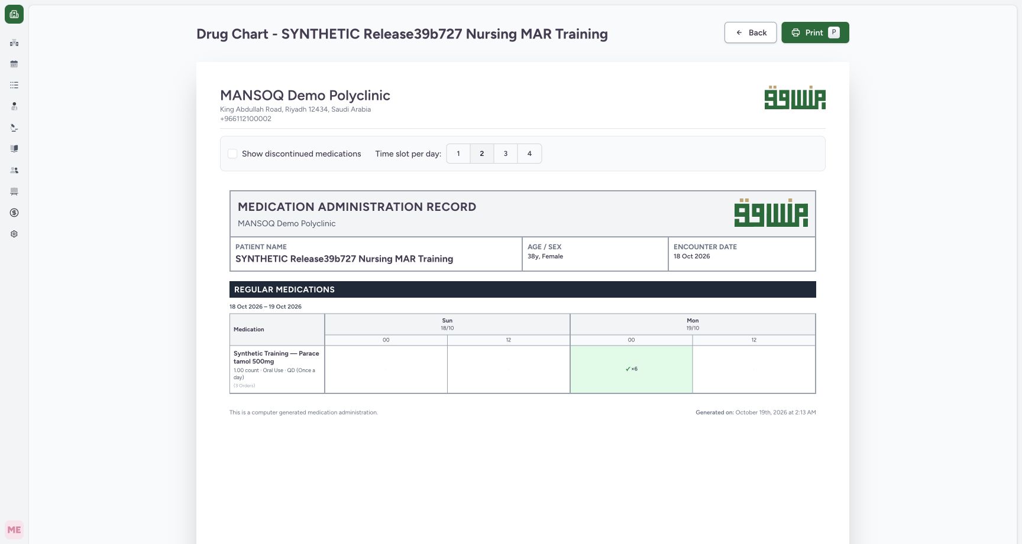Image resolution: width=1022 pixels, height=544 pixels.
Task: Open the waiting-bench icon in sidebar
Action: pos(14,191)
